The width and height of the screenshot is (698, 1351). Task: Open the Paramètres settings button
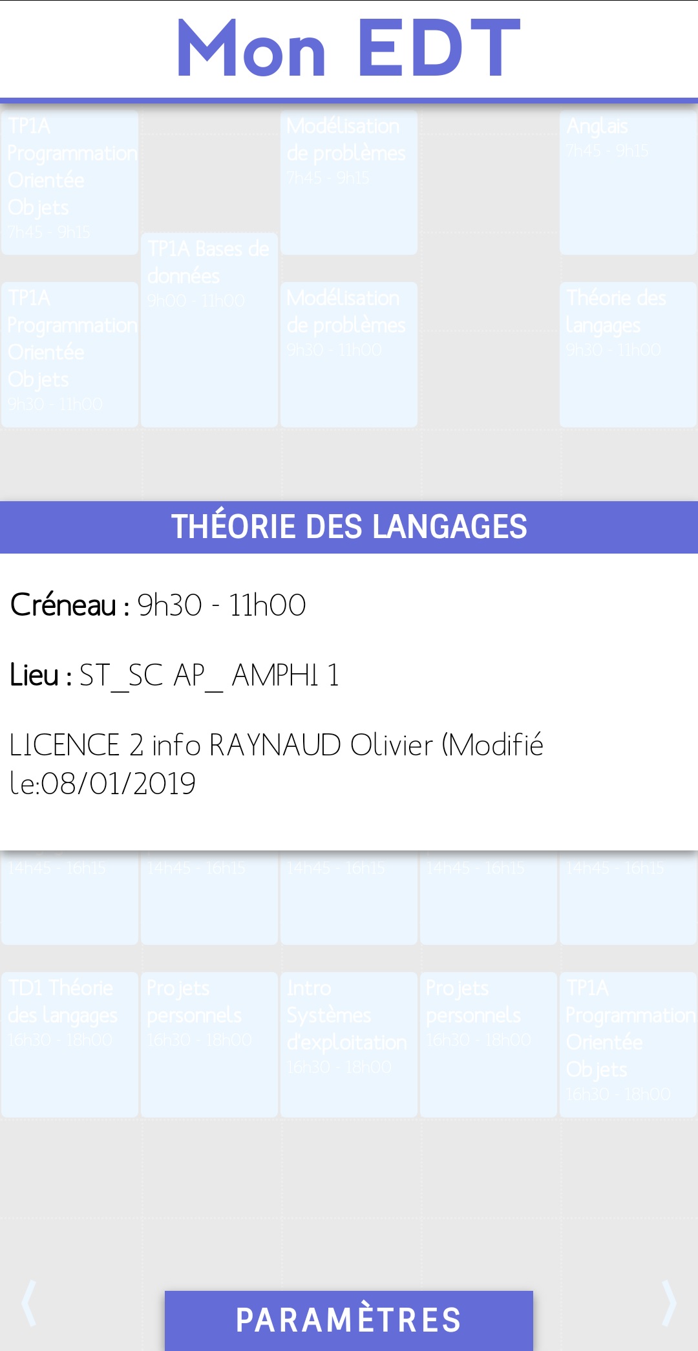click(x=349, y=1320)
